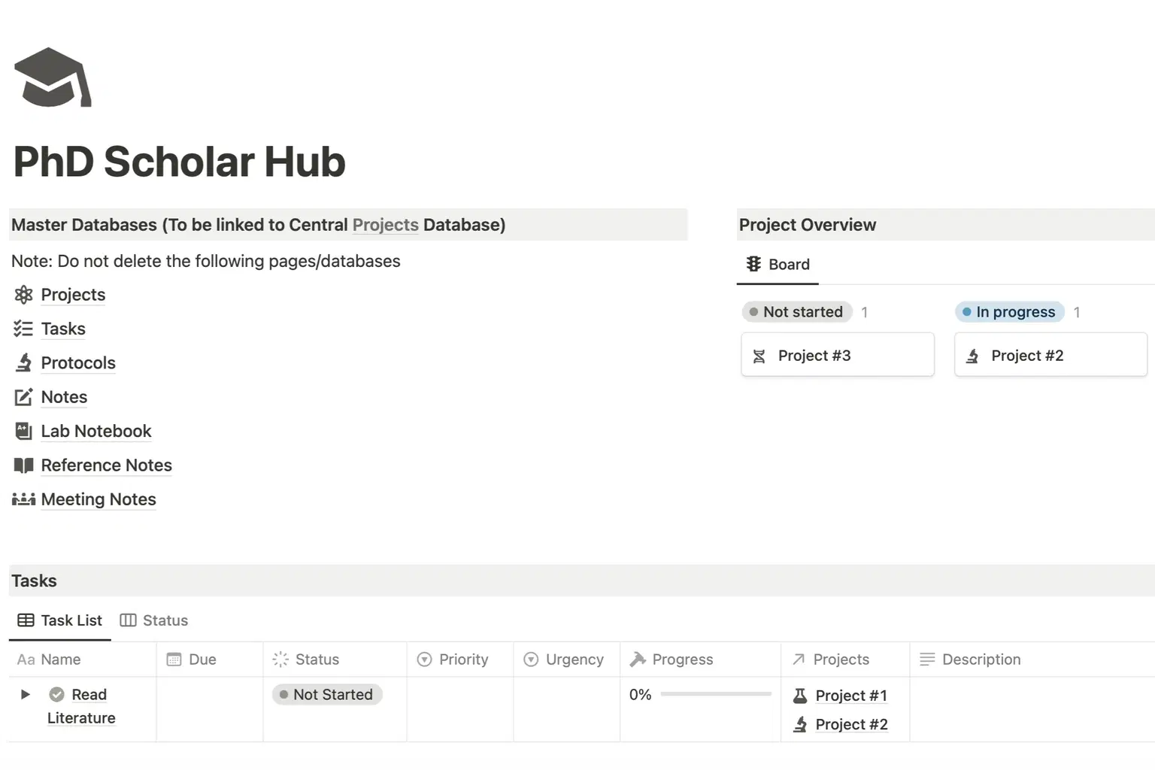This screenshot has width=1155, height=770.
Task: Click the atom icon beside Projects
Action: click(x=24, y=295)
